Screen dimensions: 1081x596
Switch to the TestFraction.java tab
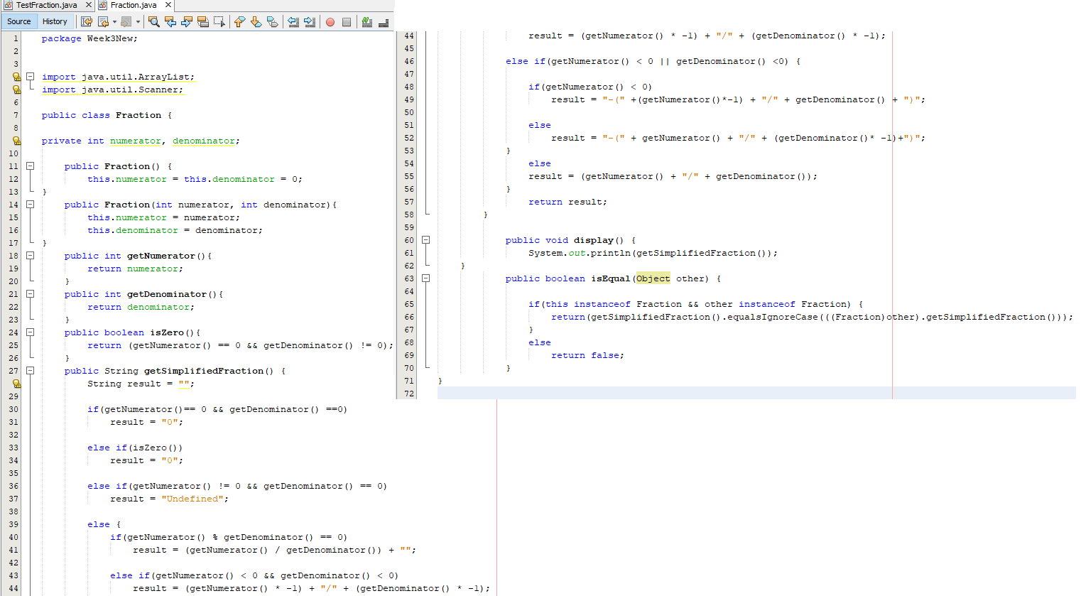coord(46,4)
